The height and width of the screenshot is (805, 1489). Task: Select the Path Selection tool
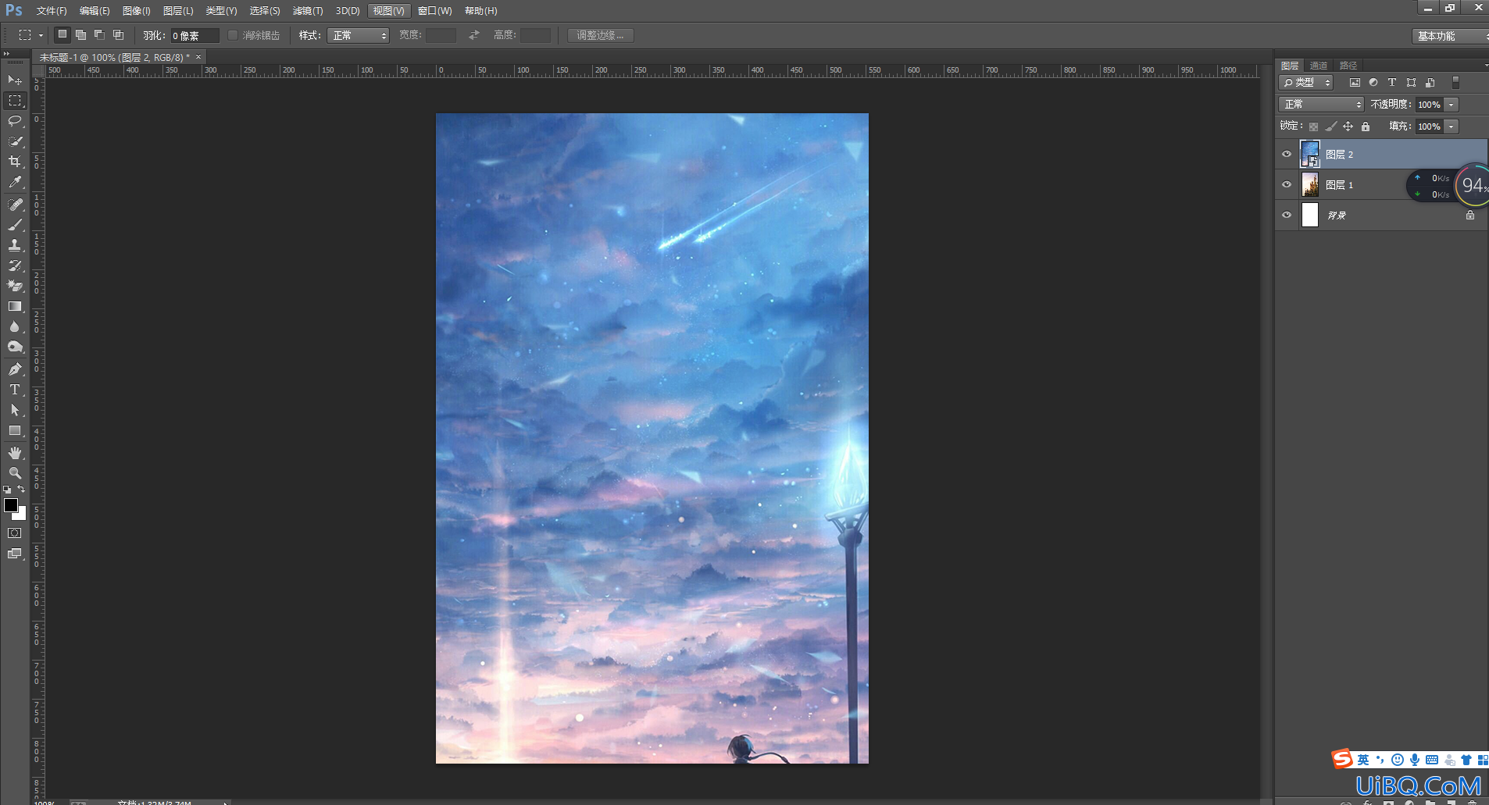[x=15, y=410]
